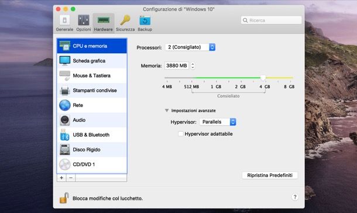
Task: Click the Memoria stepper arrows
Action: pos(193,66)
